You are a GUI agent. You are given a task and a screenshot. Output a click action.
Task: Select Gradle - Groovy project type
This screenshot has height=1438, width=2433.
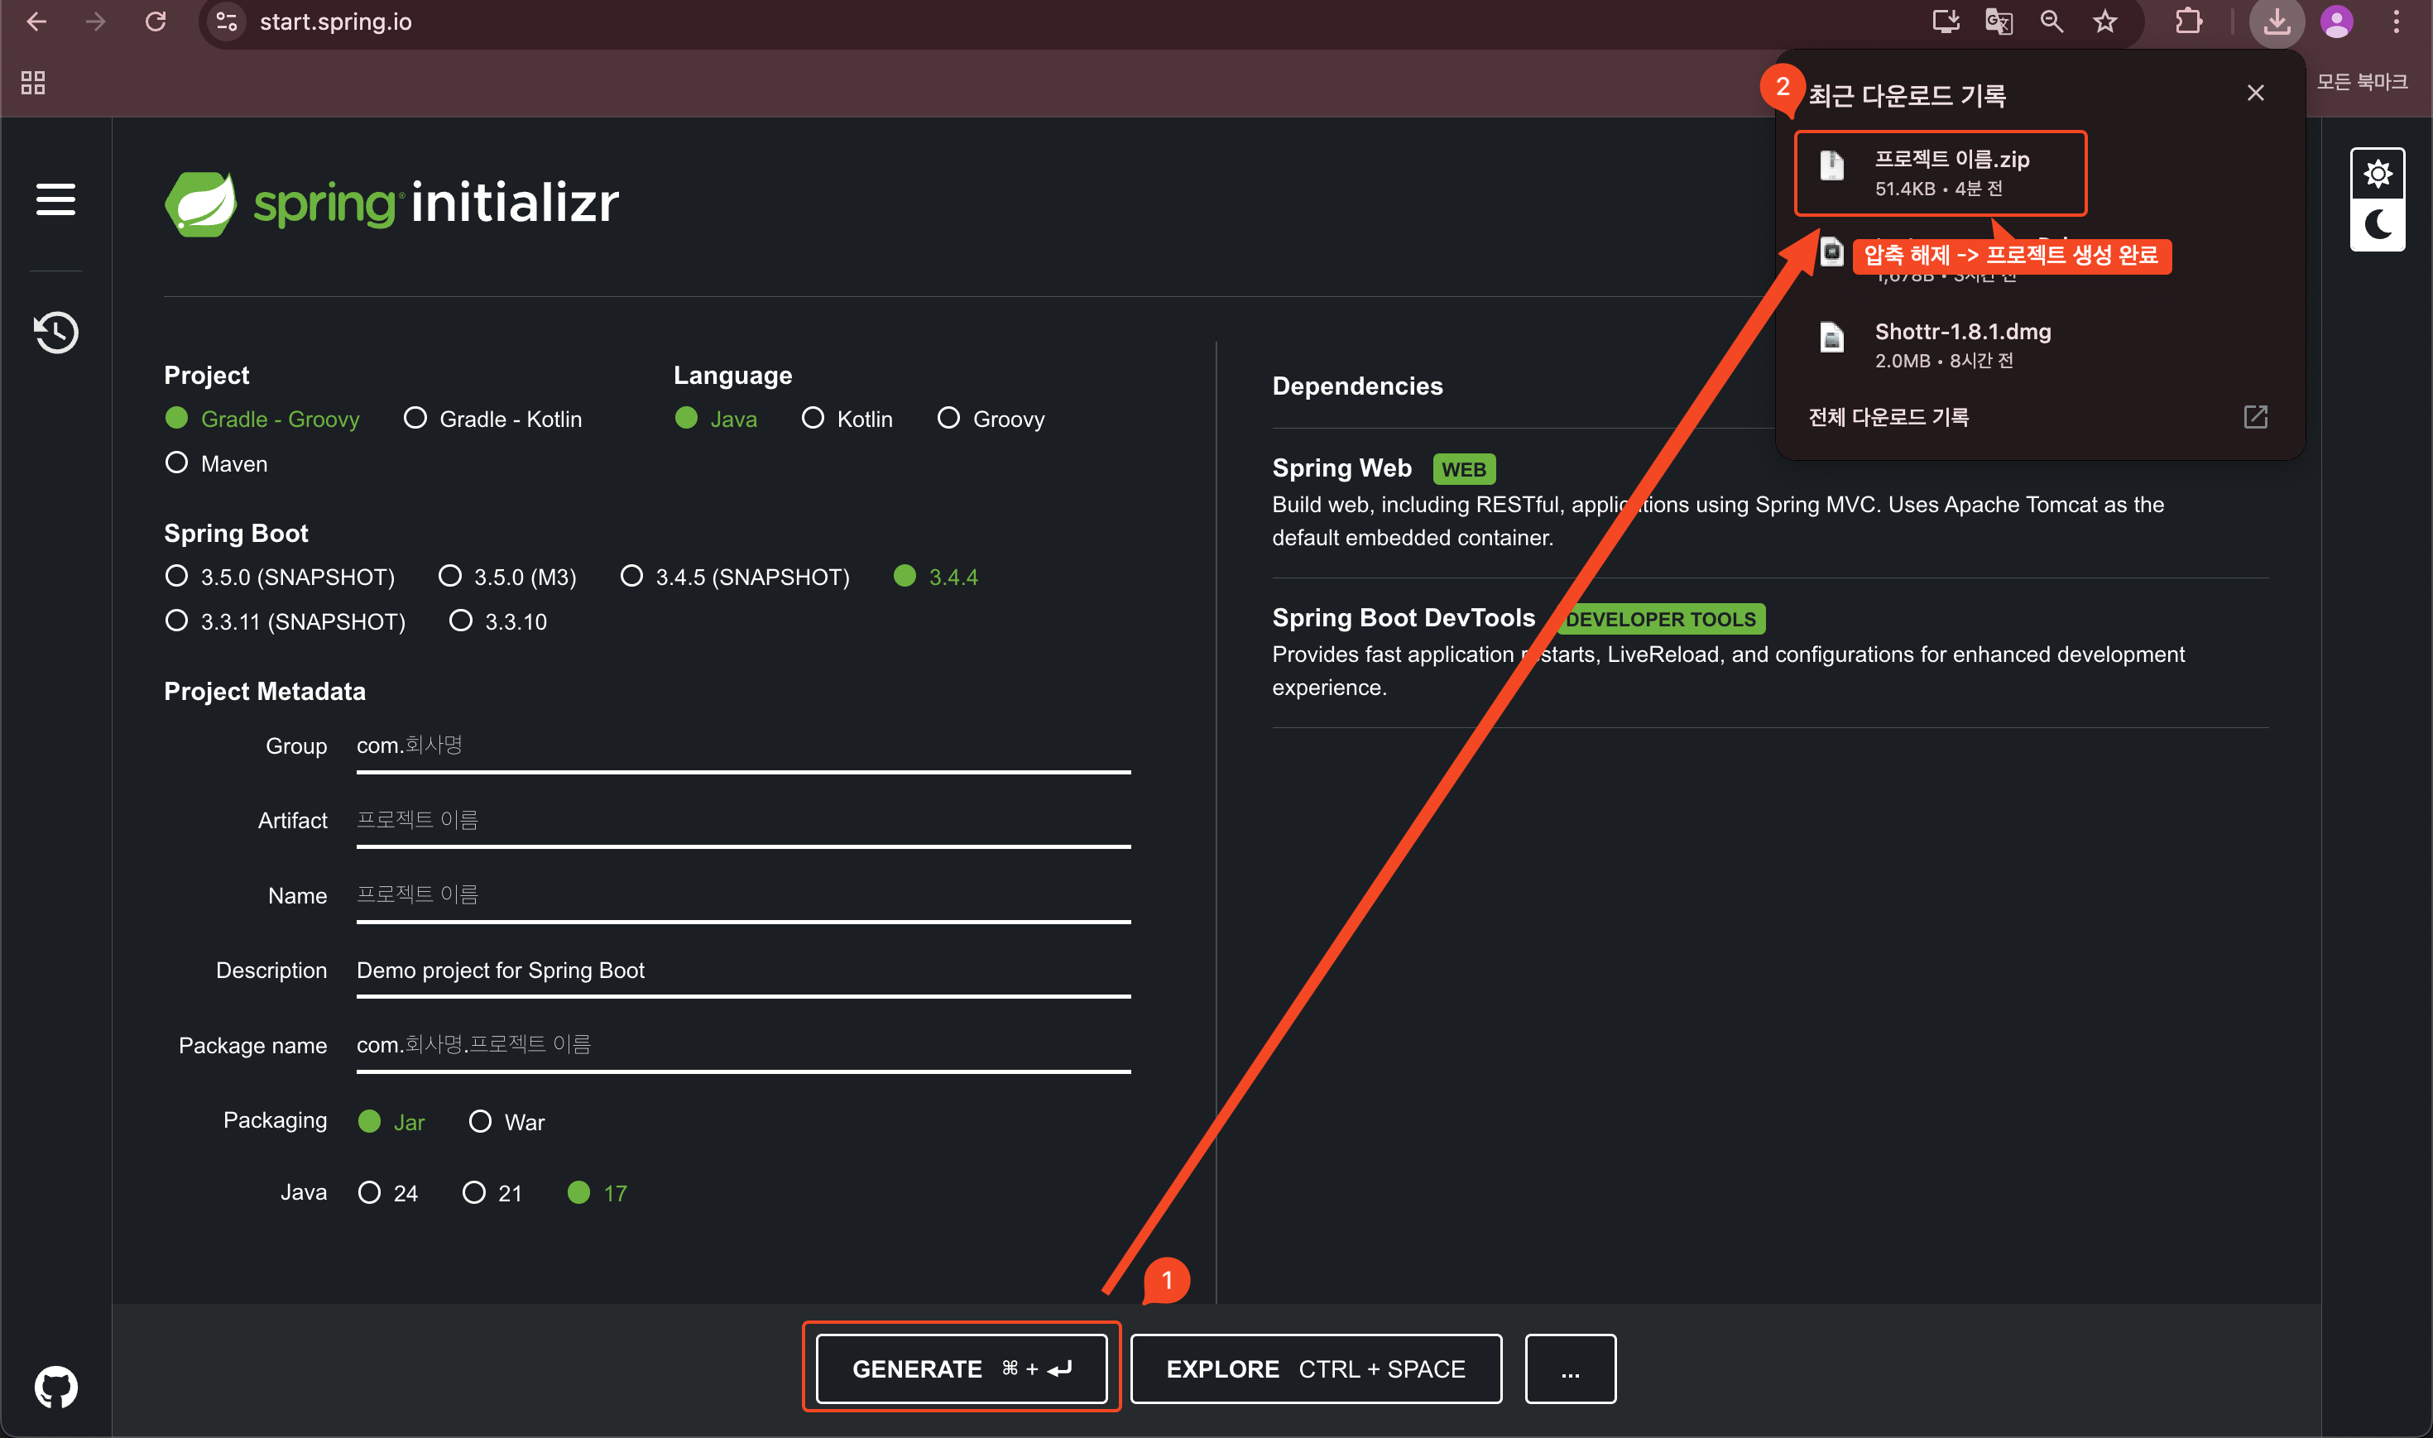click(262, 419)
